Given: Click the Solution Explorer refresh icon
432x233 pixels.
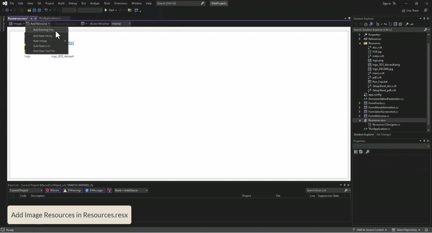Looking at the screenshot, I should (390, 24).
